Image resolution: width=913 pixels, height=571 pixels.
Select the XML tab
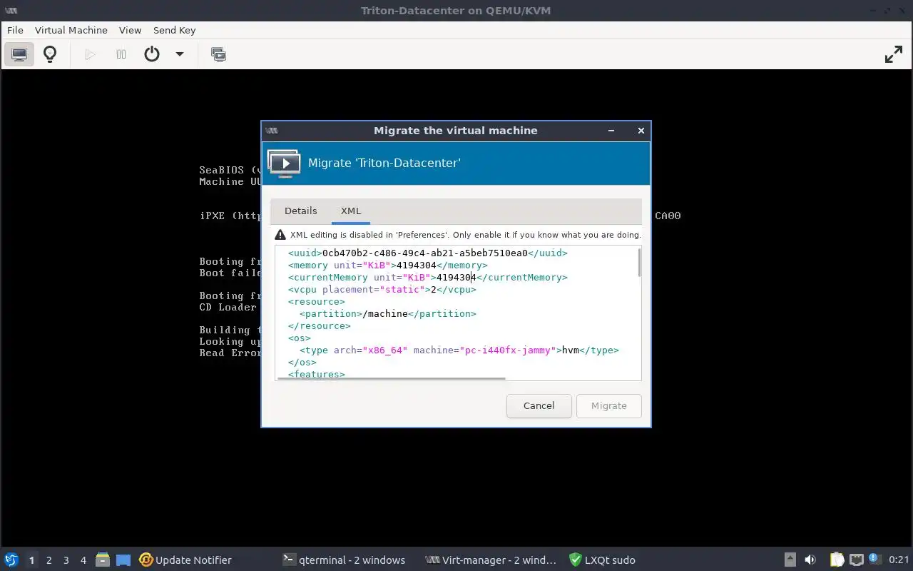351,211
